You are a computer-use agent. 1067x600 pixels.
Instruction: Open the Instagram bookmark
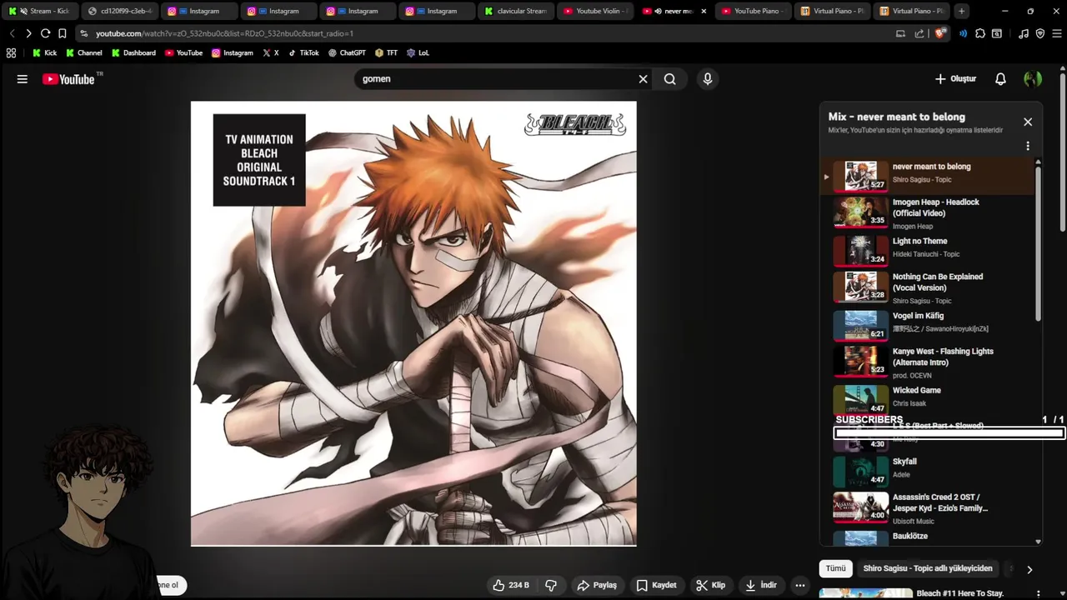232,52
